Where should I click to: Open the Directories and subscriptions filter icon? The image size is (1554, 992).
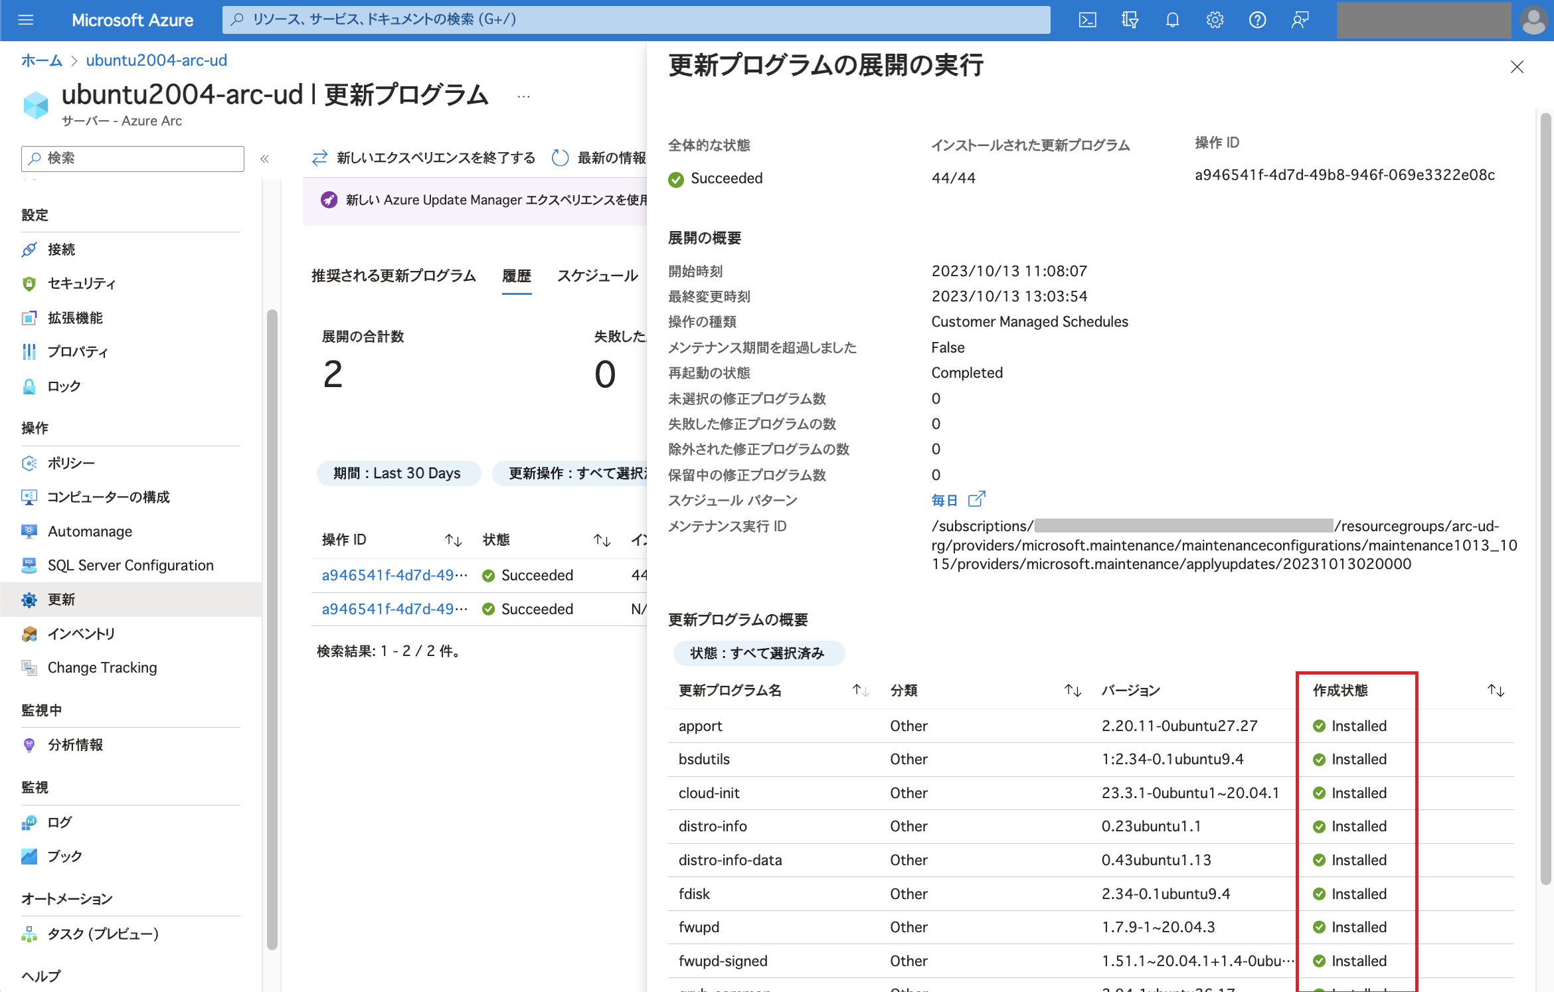pyautogui.click(x=1130, y=20)
